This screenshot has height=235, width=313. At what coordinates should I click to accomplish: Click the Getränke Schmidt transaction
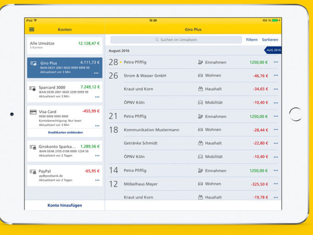click(x=200, y=143)
